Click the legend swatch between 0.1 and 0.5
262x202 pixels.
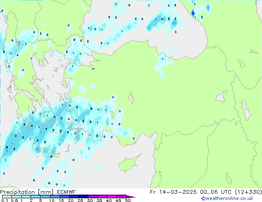(x=7, y=197)
